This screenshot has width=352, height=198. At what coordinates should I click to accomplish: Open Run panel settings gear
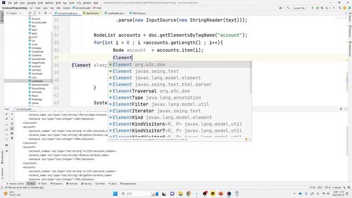341,109
